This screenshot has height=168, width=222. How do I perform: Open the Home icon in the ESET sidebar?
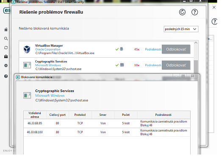pyautogui.click(x=6, y=30)
